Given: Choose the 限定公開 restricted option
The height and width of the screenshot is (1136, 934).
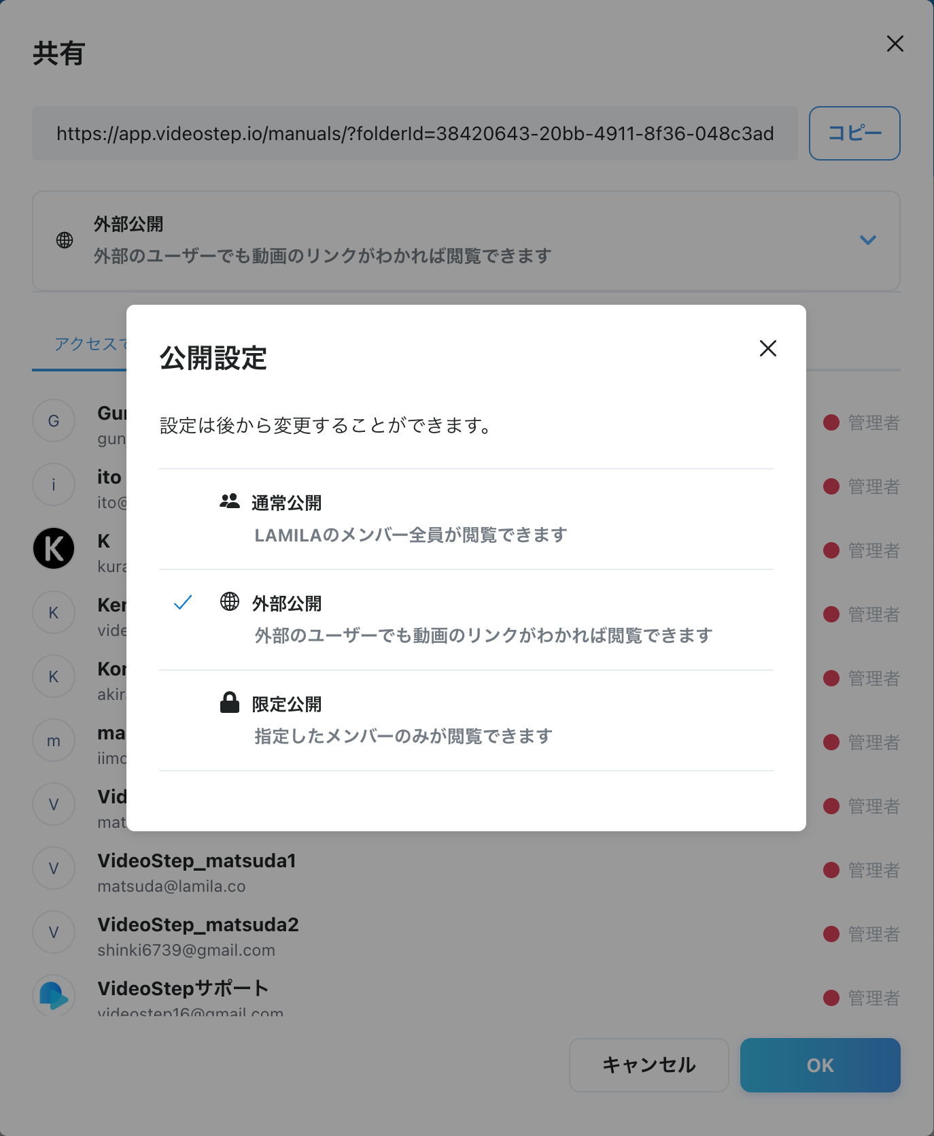Looking at the screenshot, I should pyautogui.click(x=466, y=720).
